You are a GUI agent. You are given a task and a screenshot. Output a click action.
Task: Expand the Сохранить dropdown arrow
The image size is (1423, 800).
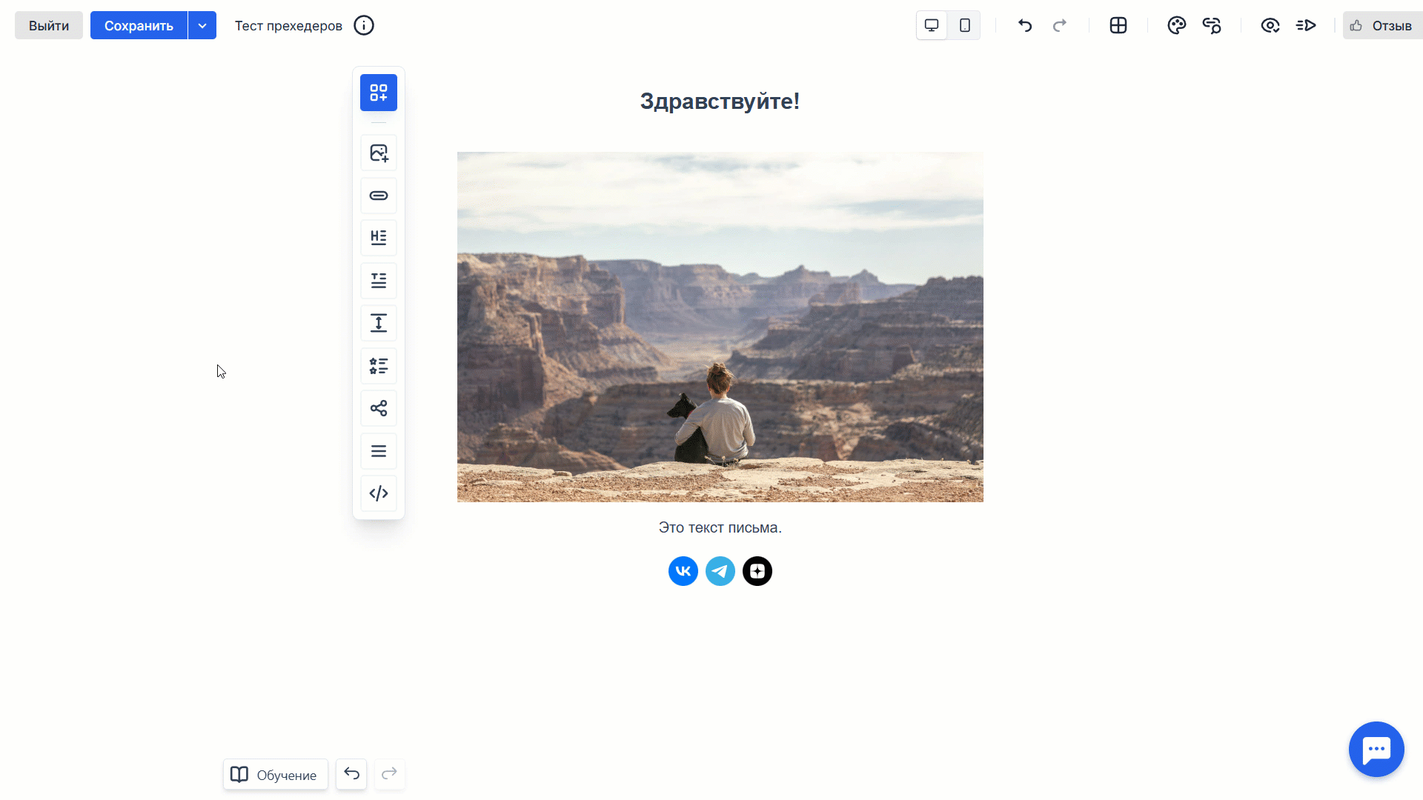202,24
